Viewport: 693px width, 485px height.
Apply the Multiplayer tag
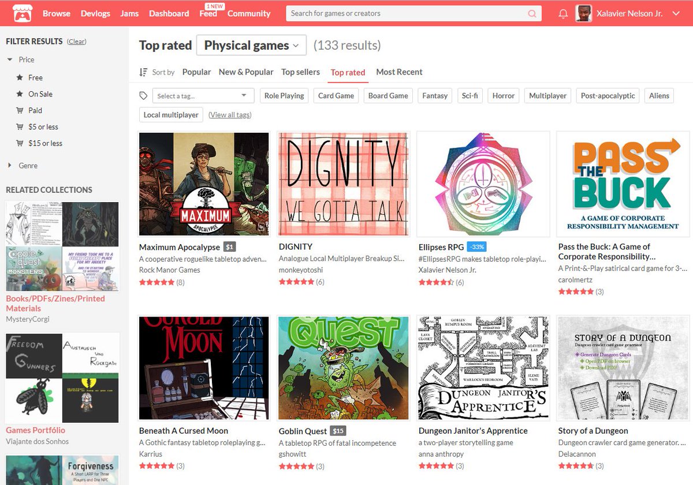(x=547, y=96)
